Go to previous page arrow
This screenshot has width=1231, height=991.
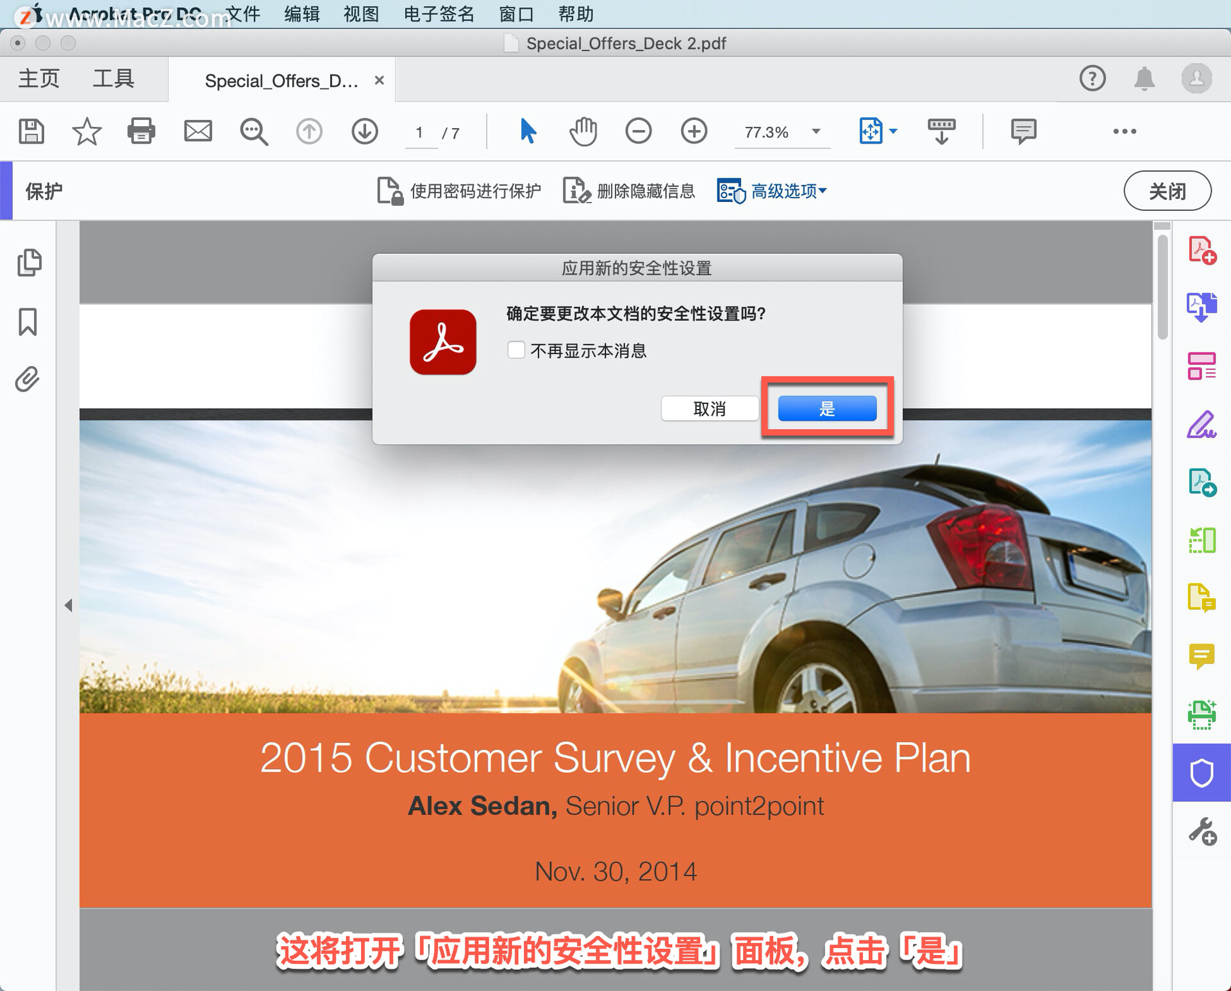(x=309, y=131)
